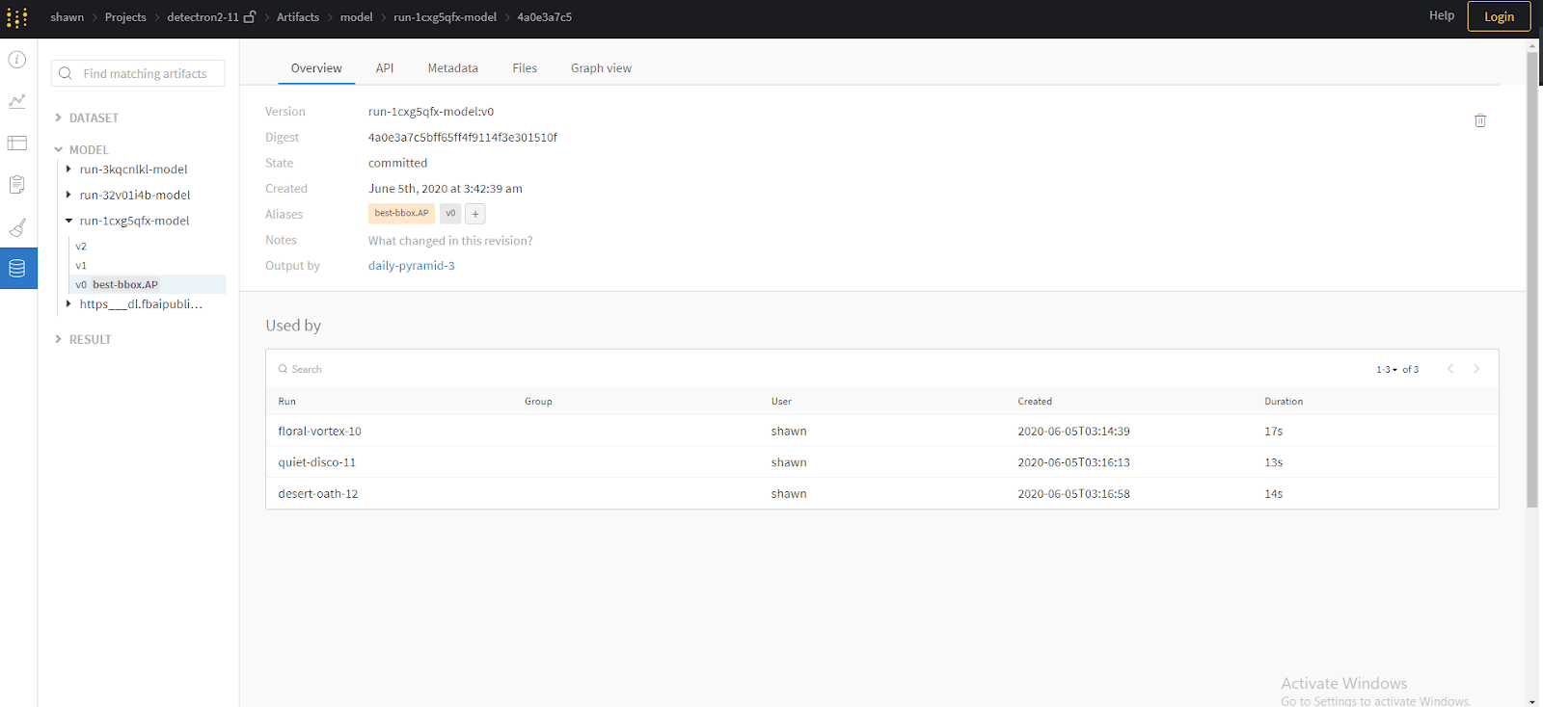This screenshot has width=1543, height=707.
Task: Click the Login button
Action: [x=1499, y=16]
